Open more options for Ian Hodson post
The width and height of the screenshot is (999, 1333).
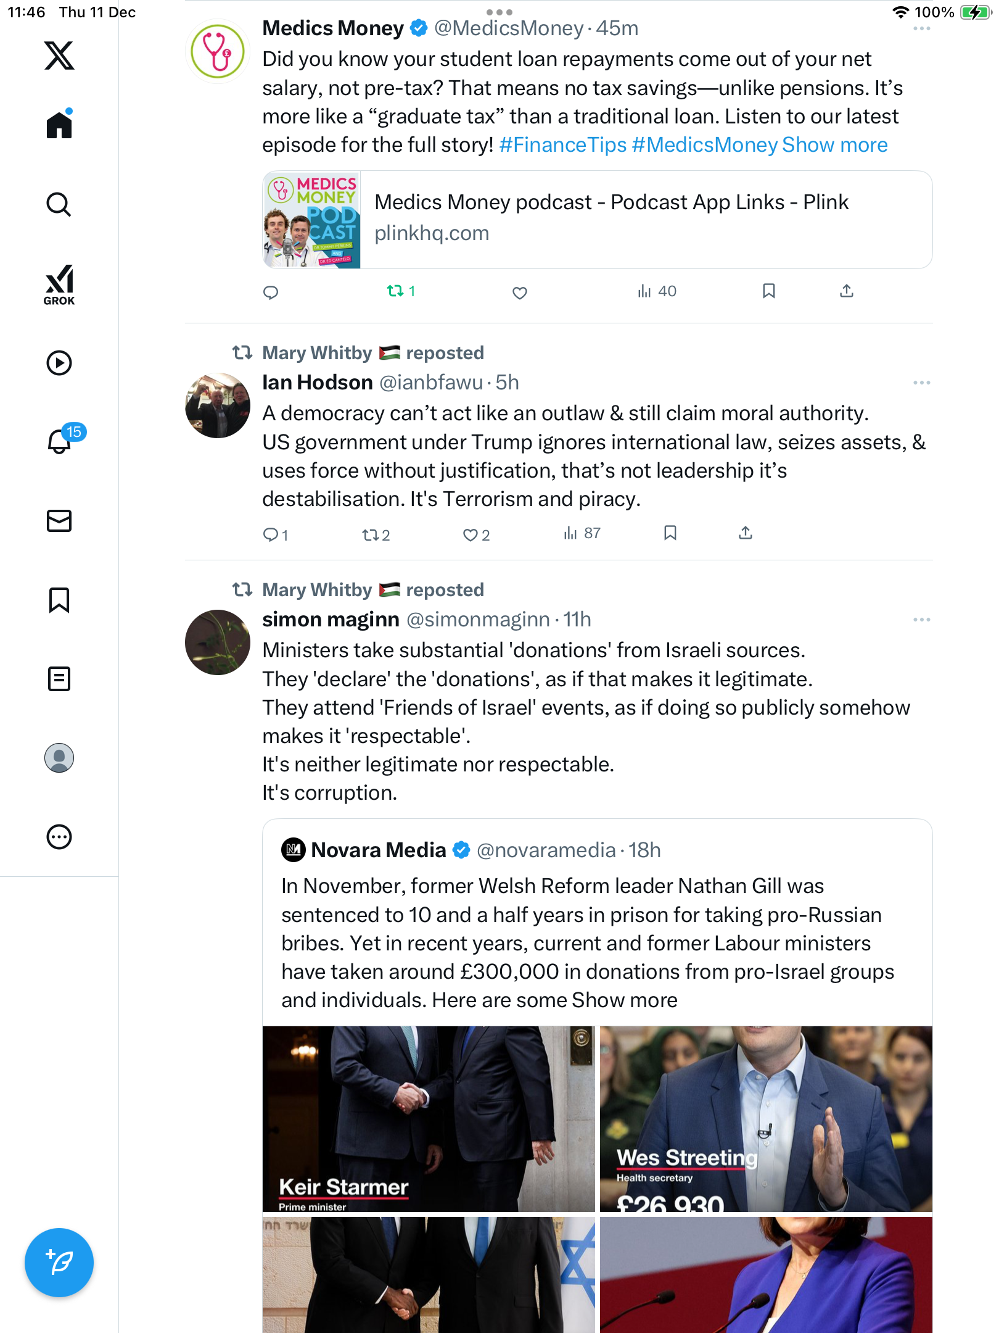coord(921,383)
